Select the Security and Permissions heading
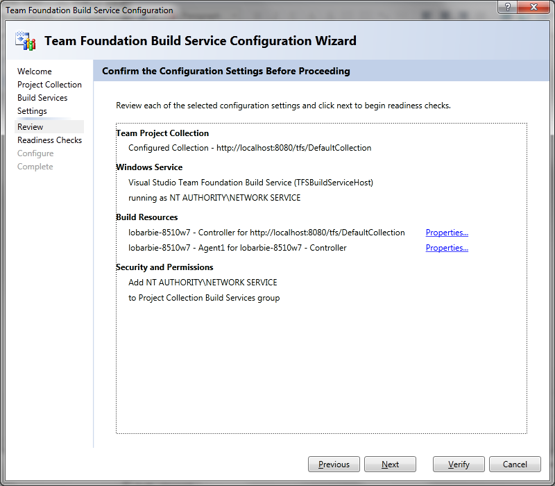Screen dimensions: 555x486 tap(164, 267)
